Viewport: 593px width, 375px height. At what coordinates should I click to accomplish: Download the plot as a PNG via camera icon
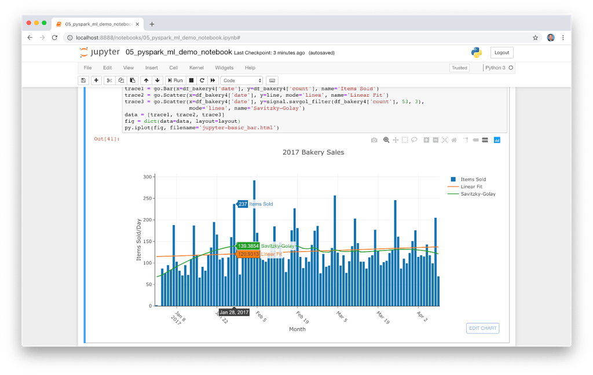pyautogui.click(x=375, y=139)
